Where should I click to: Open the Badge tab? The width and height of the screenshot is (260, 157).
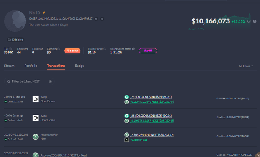(79, 66)
